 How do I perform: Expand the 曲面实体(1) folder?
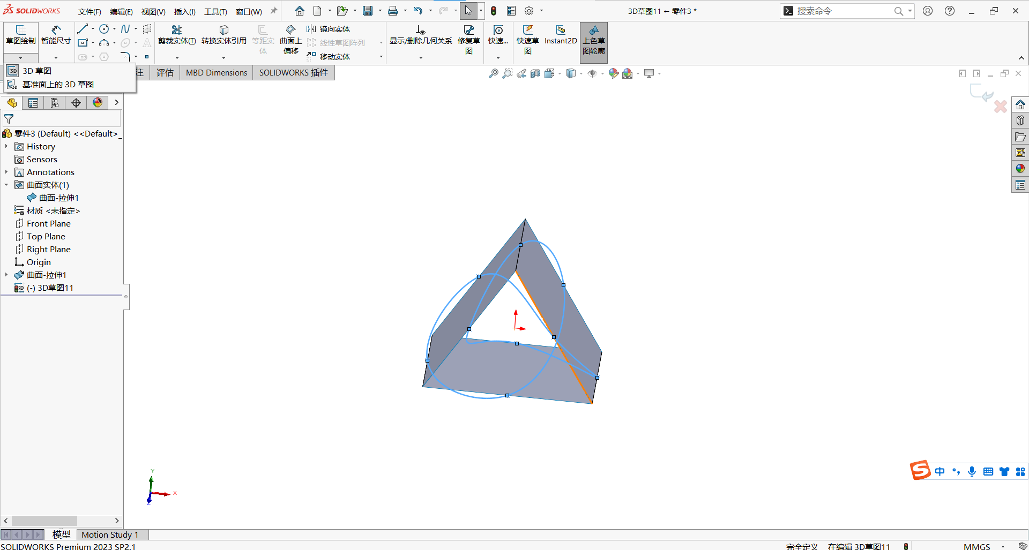[6, 185]
